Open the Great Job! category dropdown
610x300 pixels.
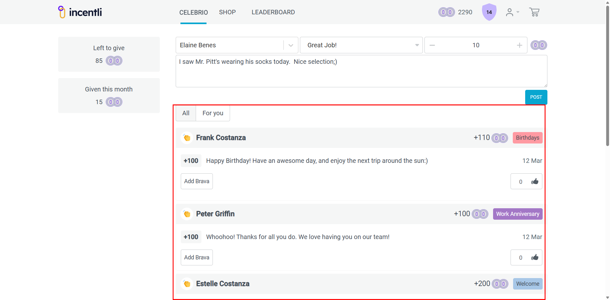(361, 45)
